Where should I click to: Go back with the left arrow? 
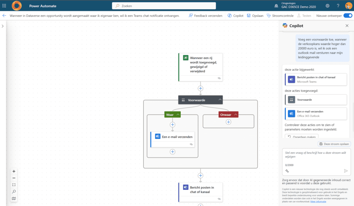click(4, 16)
